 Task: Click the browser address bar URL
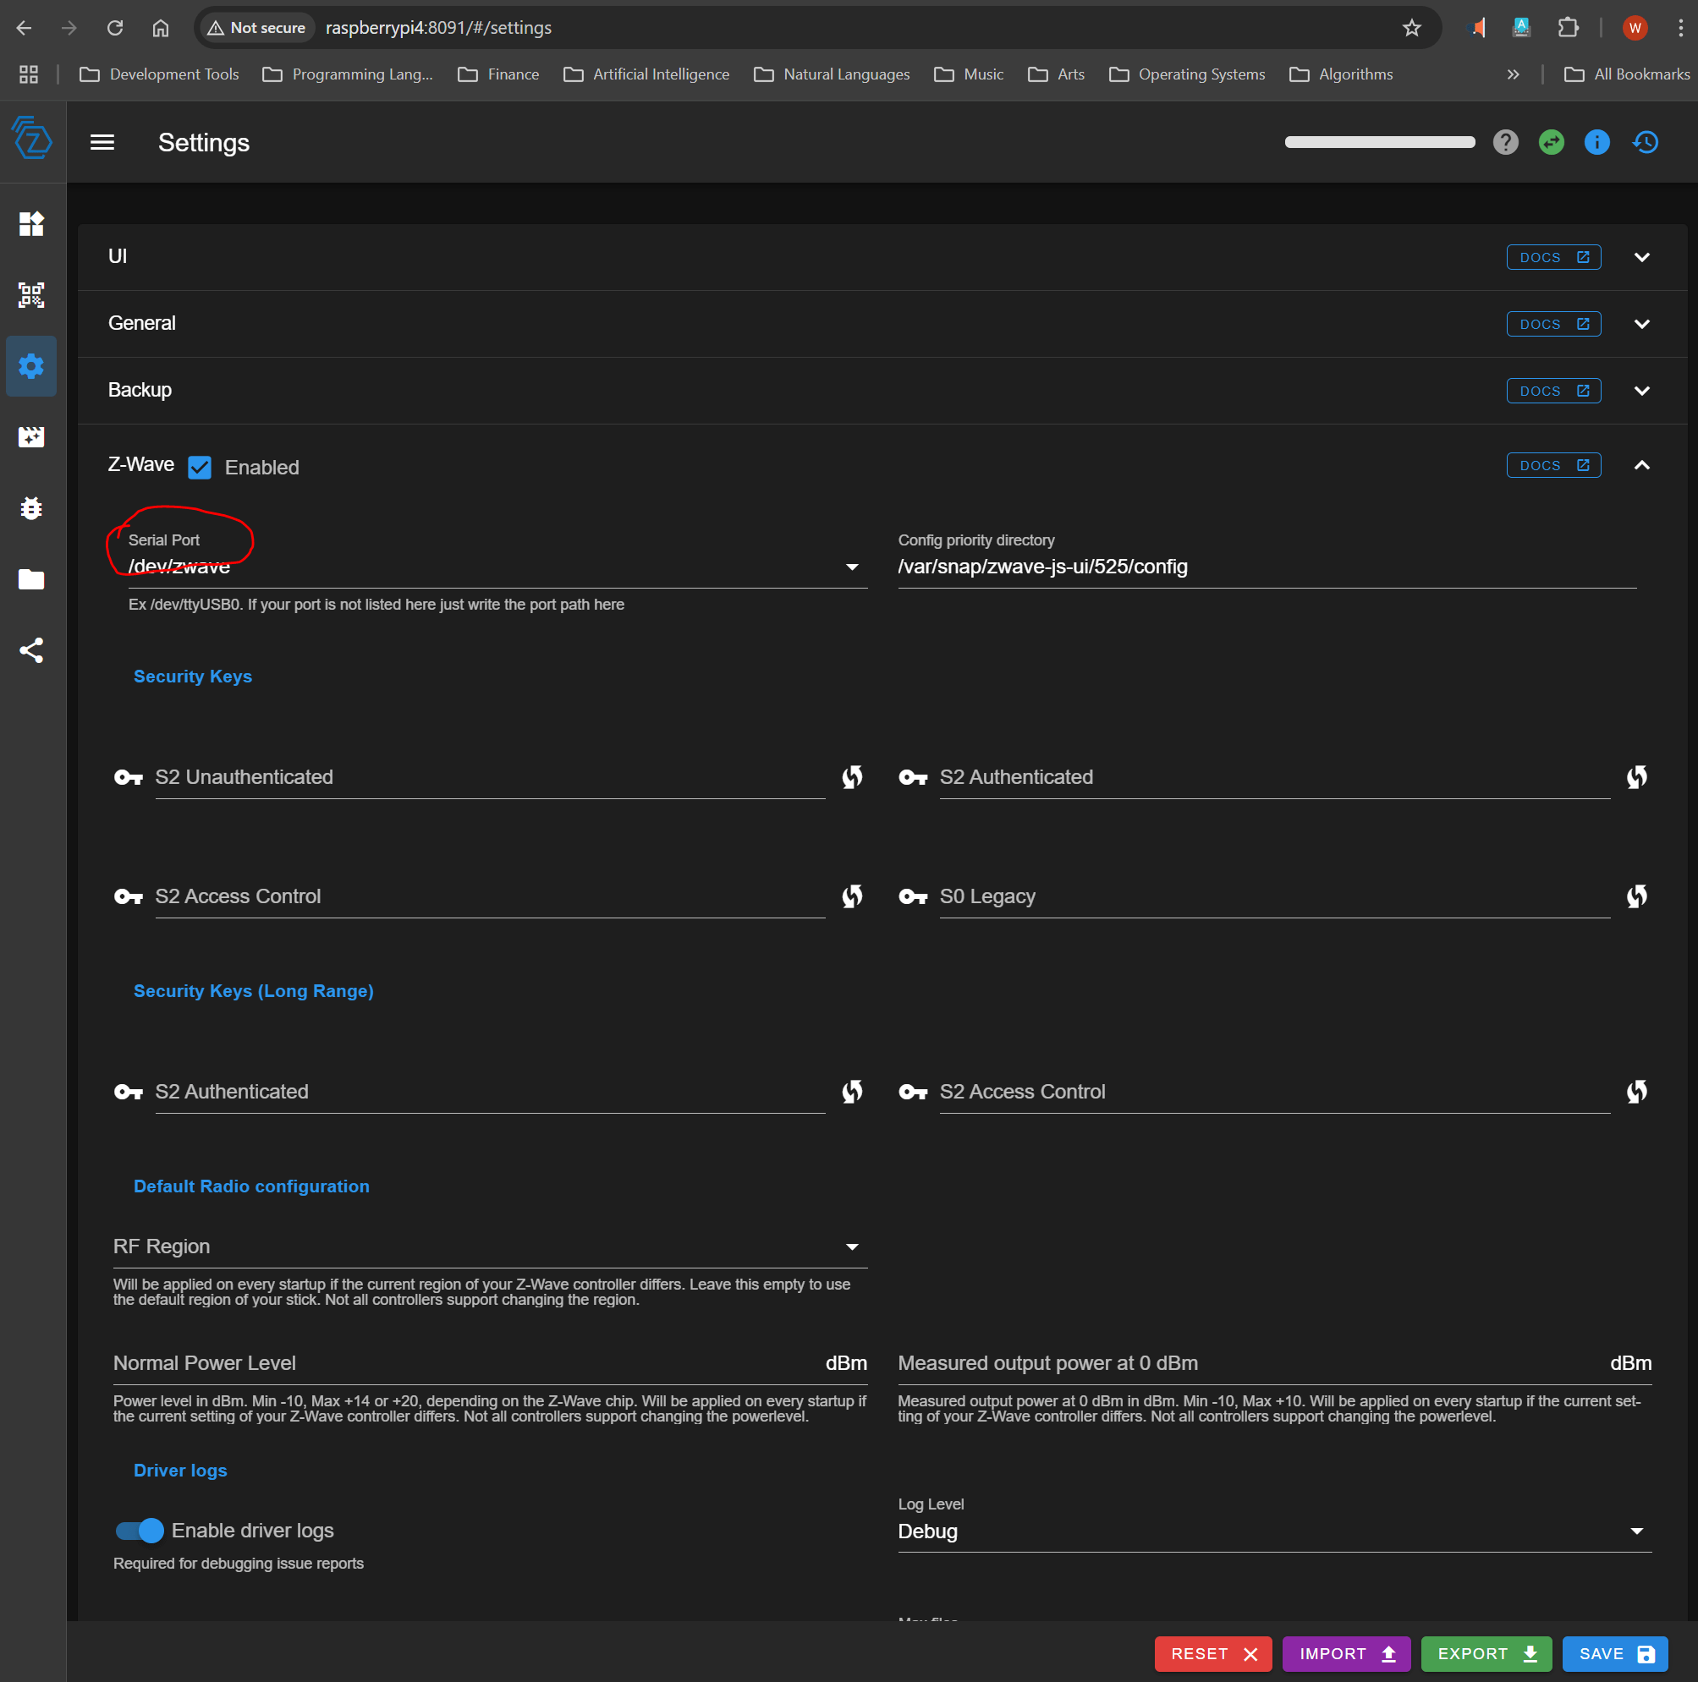click(438, 28)
